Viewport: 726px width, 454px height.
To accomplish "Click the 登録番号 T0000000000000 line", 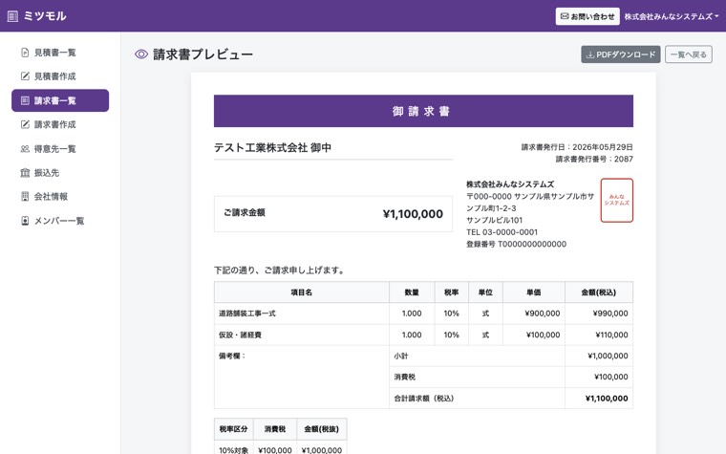I will 516,244.
